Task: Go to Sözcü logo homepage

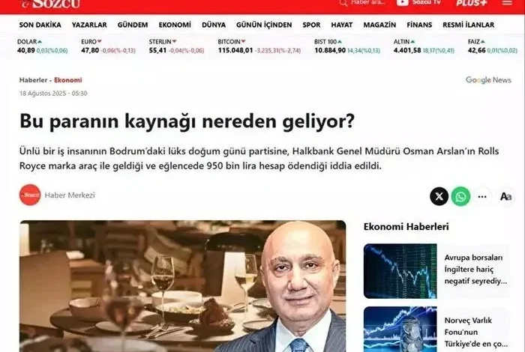Action: pyautogui.click(x=50, y=3)
